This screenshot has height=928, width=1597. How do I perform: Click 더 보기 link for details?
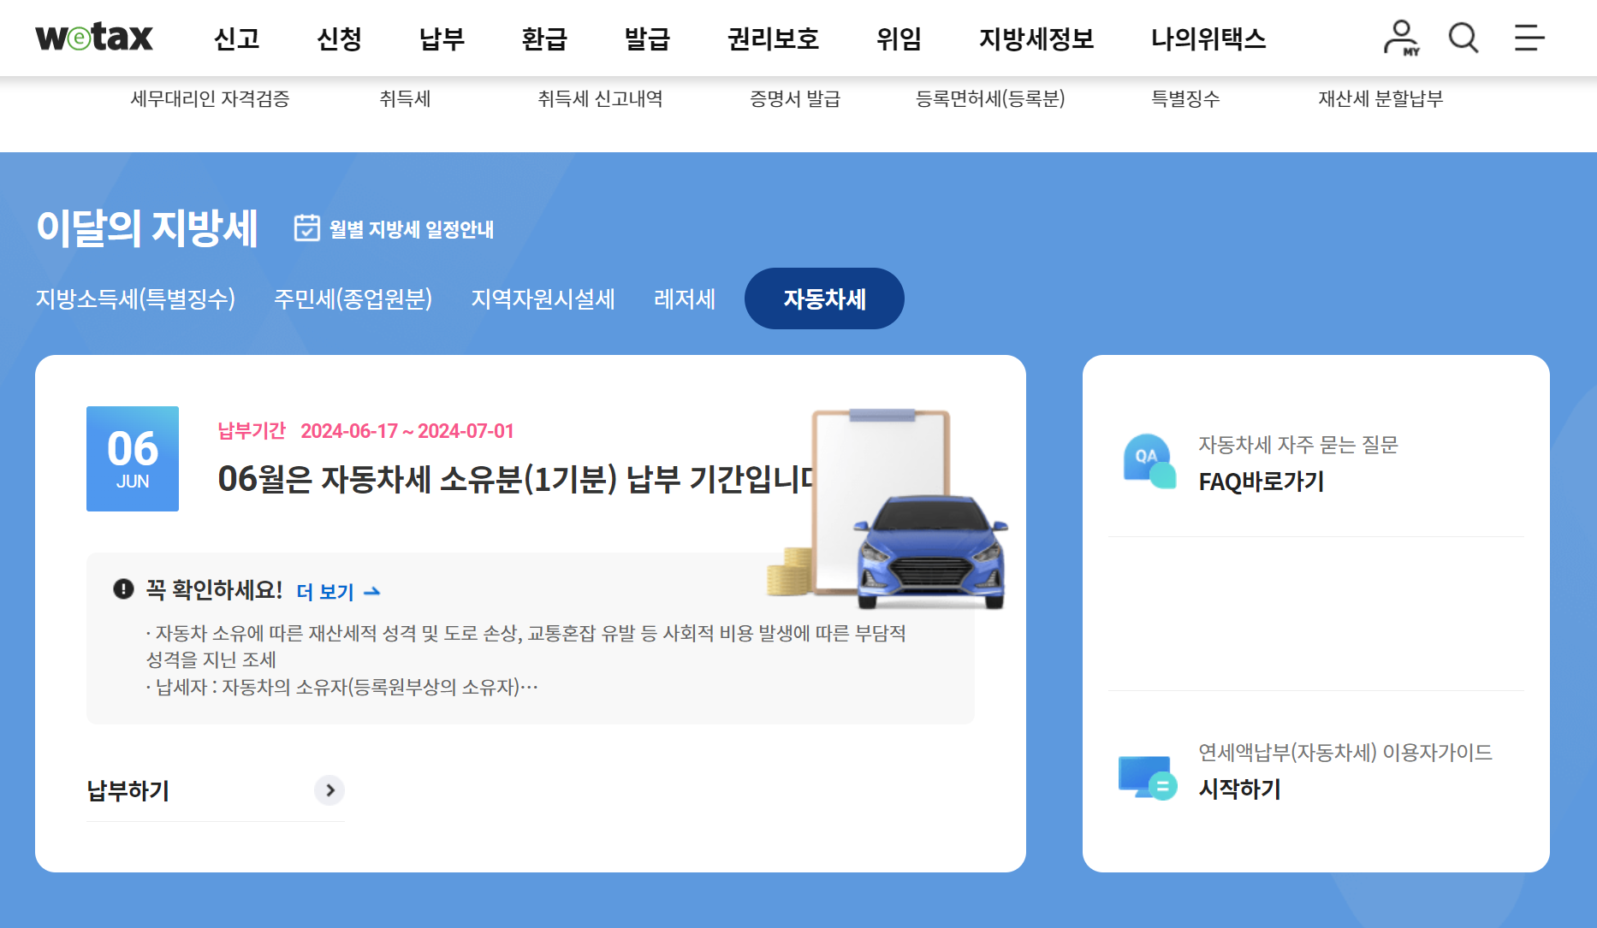338,591
